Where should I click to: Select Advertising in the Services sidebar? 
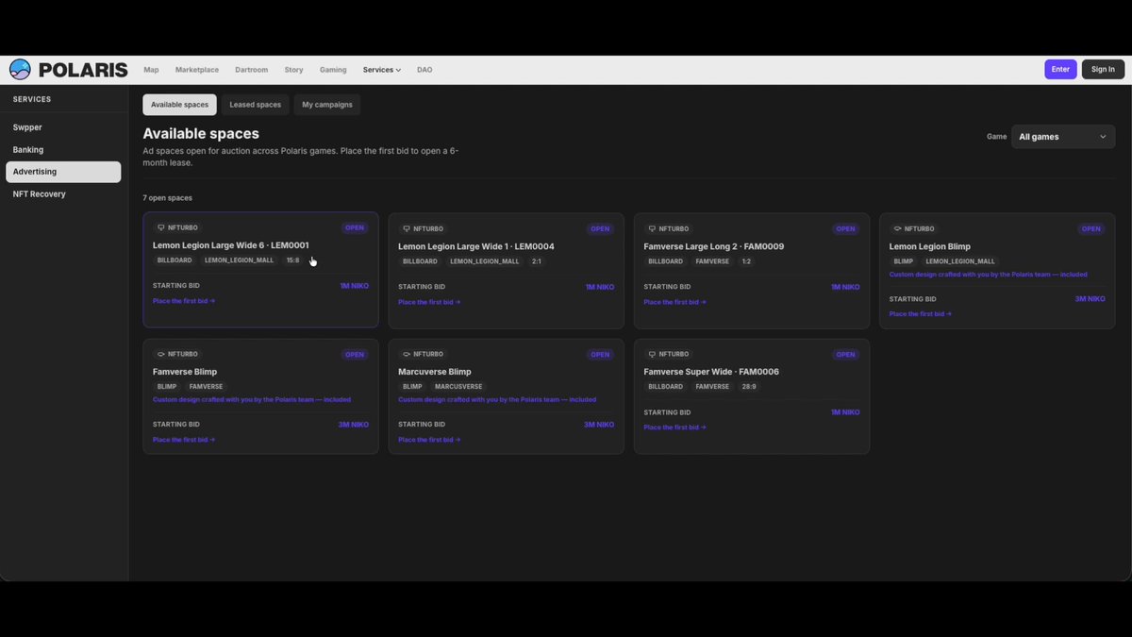pyautogui.click(x=63, y=172)
